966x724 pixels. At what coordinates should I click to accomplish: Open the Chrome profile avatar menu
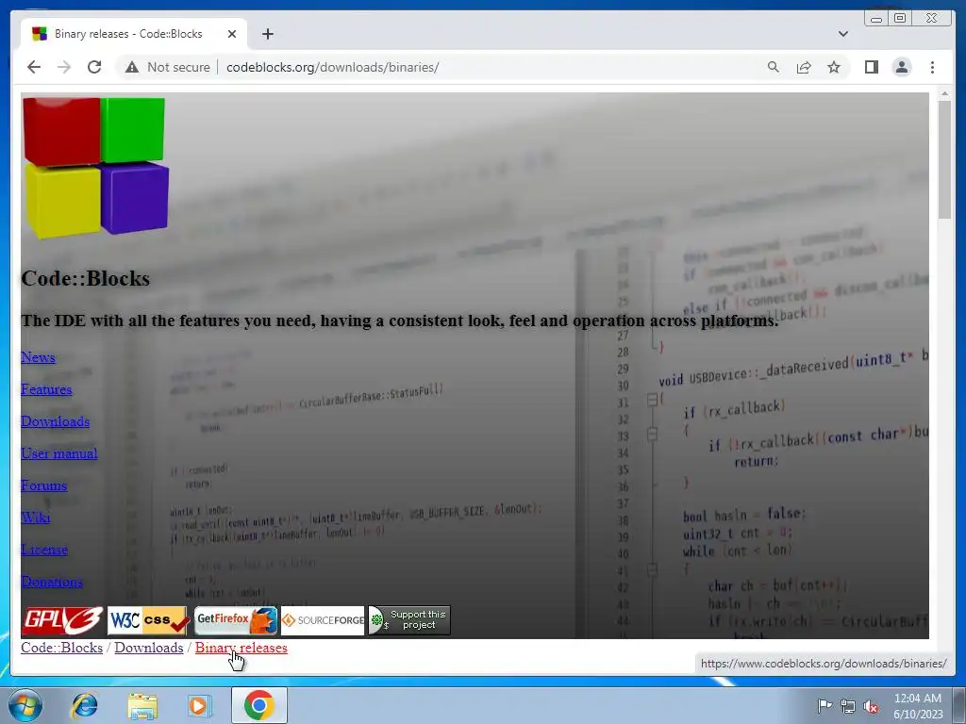[x=901, y=67]
